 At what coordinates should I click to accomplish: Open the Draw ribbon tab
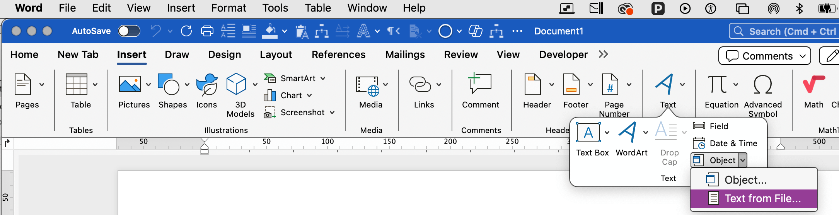click(177, 55)
